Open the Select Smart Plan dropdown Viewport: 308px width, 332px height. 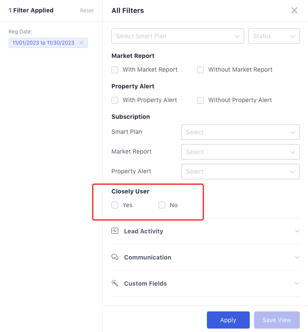point(178,36)
